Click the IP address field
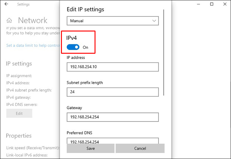Screen dimensions: 231x159 click(x=112, y=67)
